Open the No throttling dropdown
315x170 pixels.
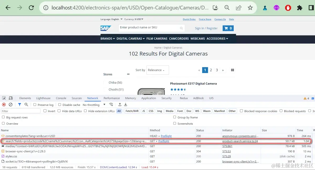coord(94,105)
